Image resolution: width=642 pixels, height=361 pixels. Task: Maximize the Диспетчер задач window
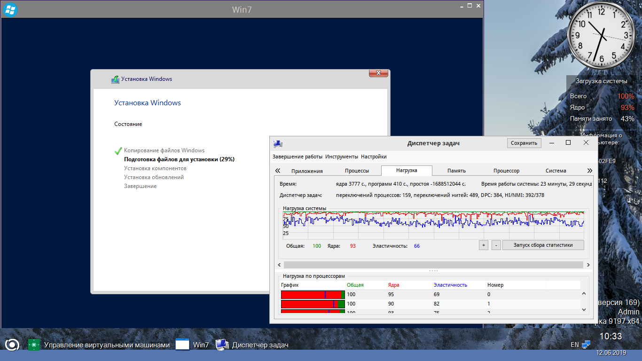[x=568, y=142]
